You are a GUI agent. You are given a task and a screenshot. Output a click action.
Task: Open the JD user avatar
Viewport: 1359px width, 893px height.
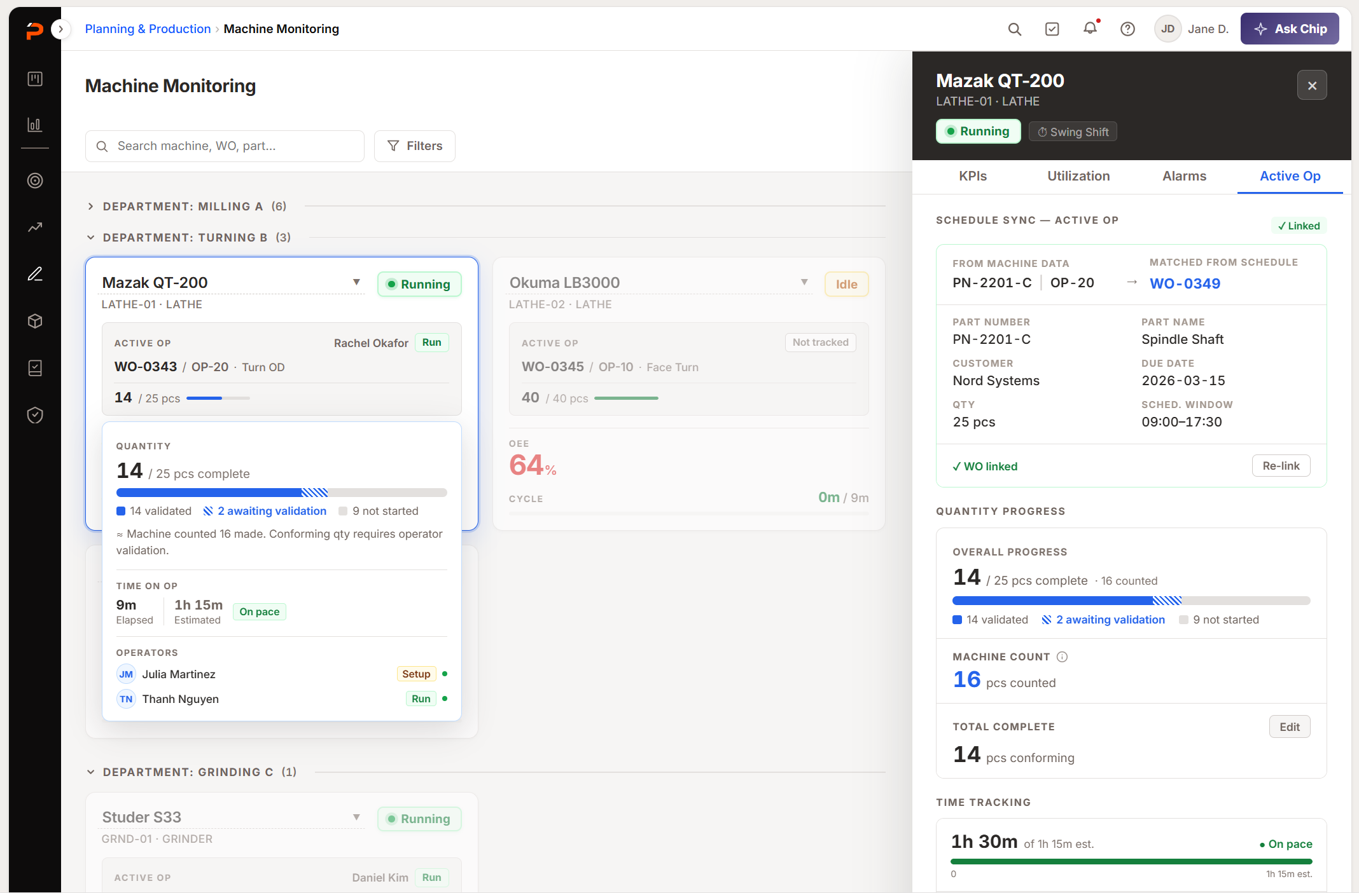tap(1167, 29)
